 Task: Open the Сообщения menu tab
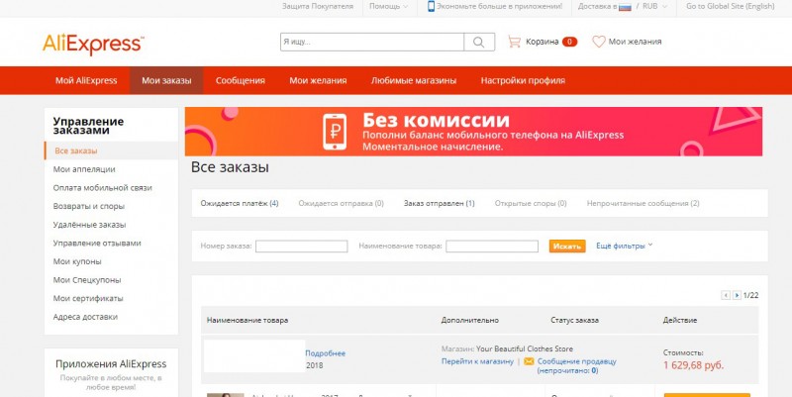tap(241, 80)
